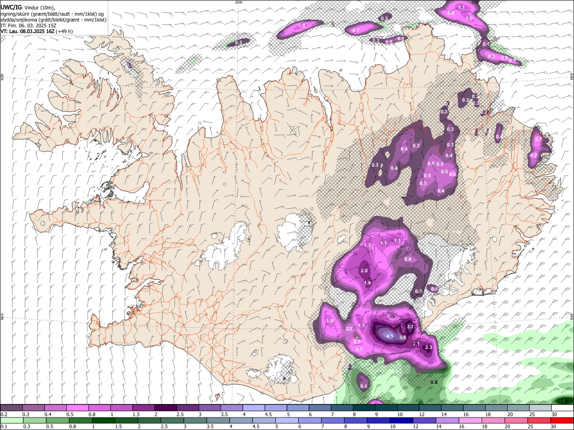Screen dimensions: 574x430
Task: Click the darkest purple swatch labeled 2 in upper legend
Action: point(165,408)
